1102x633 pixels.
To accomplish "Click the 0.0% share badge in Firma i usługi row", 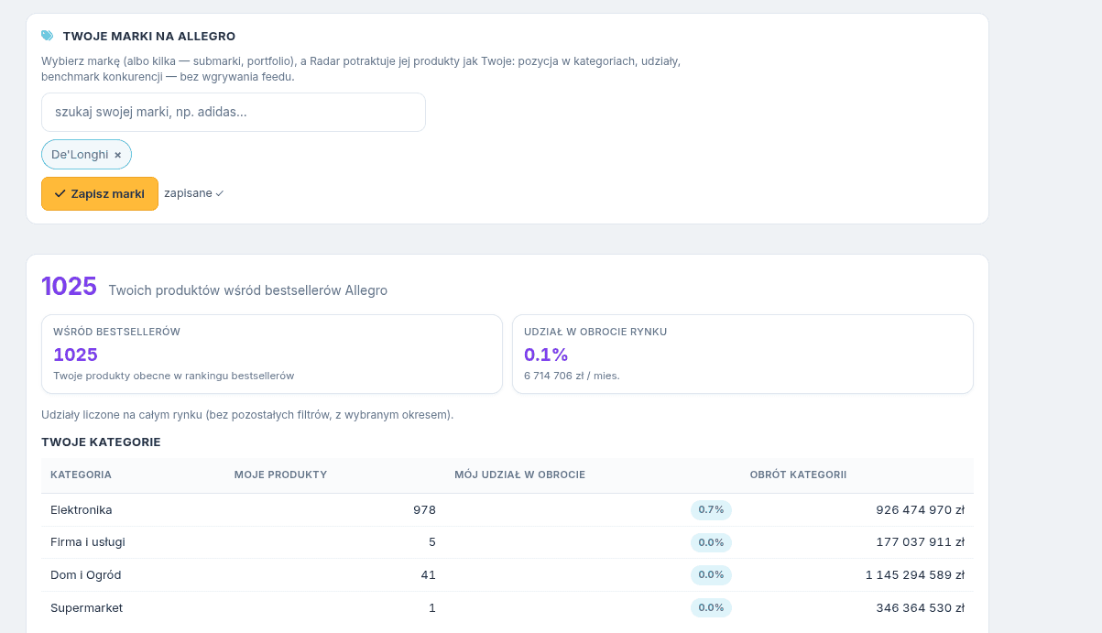I will click(x=711, y=542).
